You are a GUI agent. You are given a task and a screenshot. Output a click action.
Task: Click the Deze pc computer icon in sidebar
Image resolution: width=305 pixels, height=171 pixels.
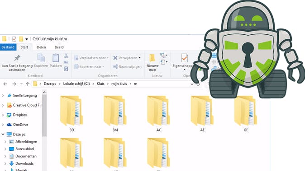(x=9, y=134)
